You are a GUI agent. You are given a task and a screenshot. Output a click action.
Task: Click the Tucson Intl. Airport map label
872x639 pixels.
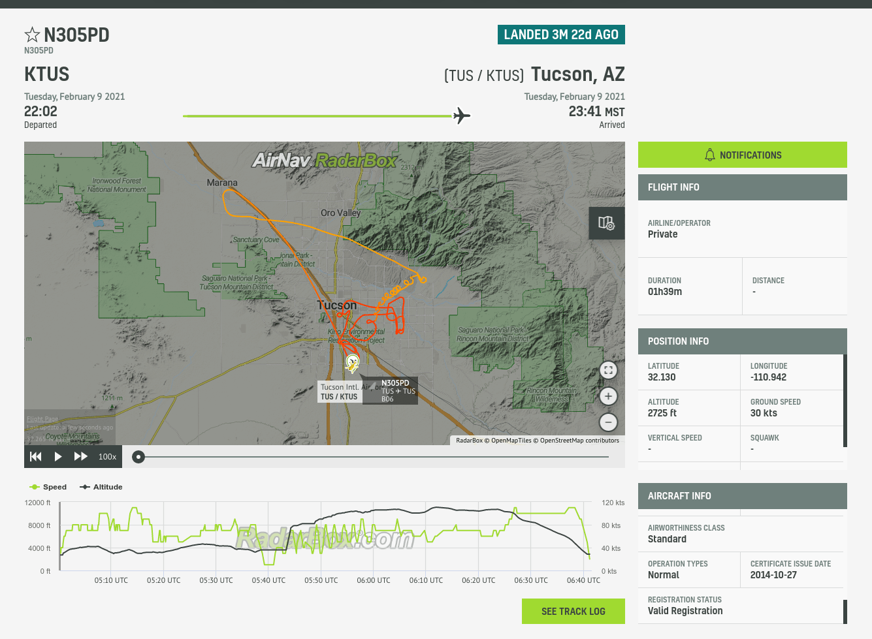coord(340,392)
